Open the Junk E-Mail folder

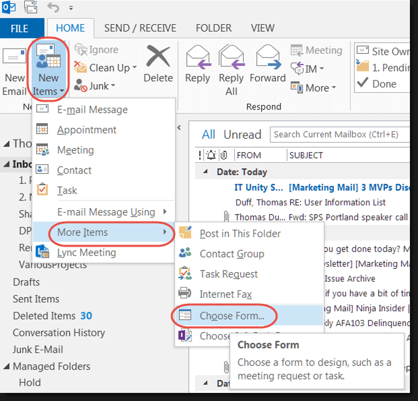(x=38, y=349)
